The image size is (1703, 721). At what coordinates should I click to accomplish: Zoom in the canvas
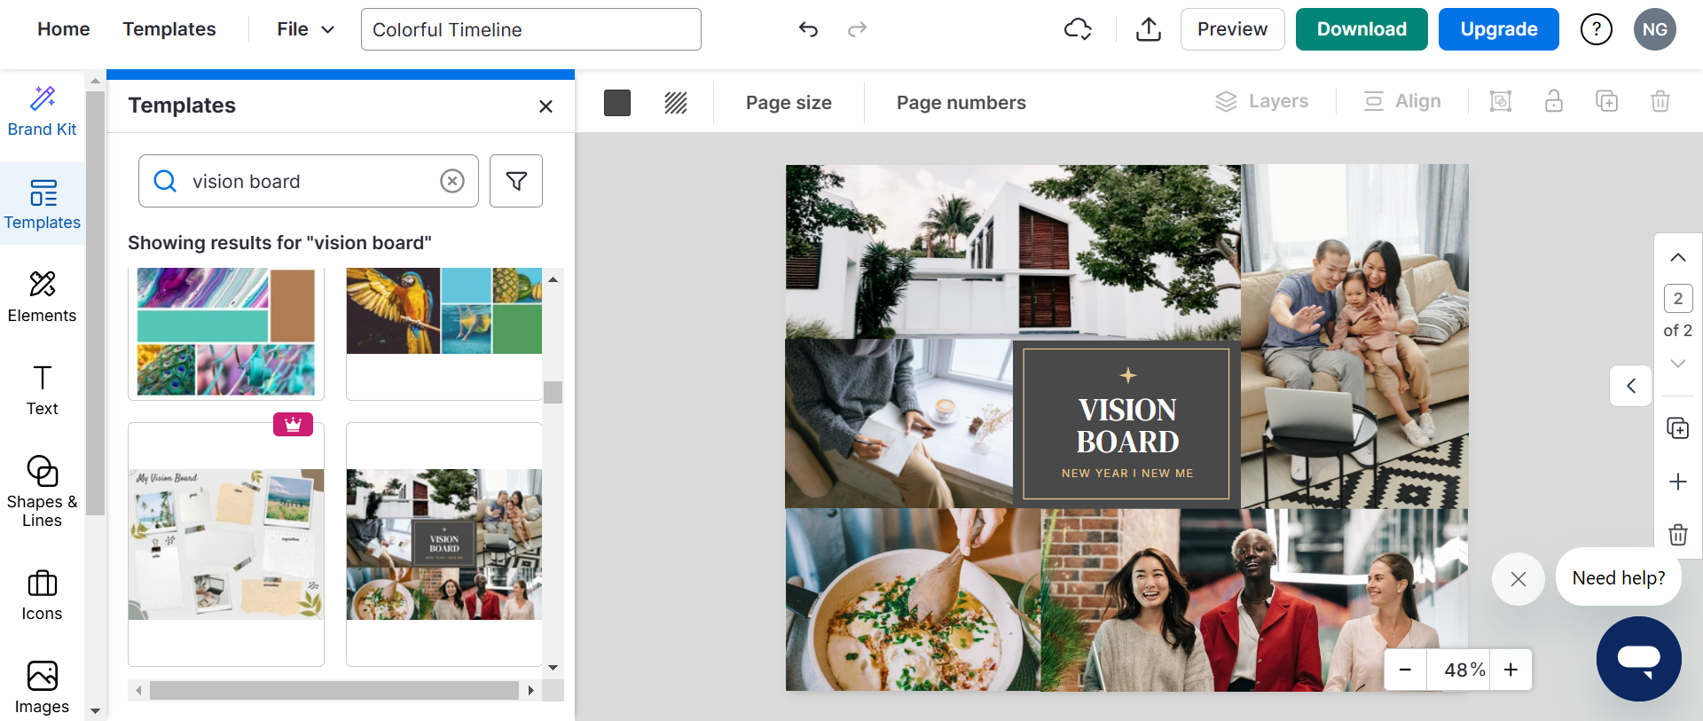click(x=1511, y=670)
